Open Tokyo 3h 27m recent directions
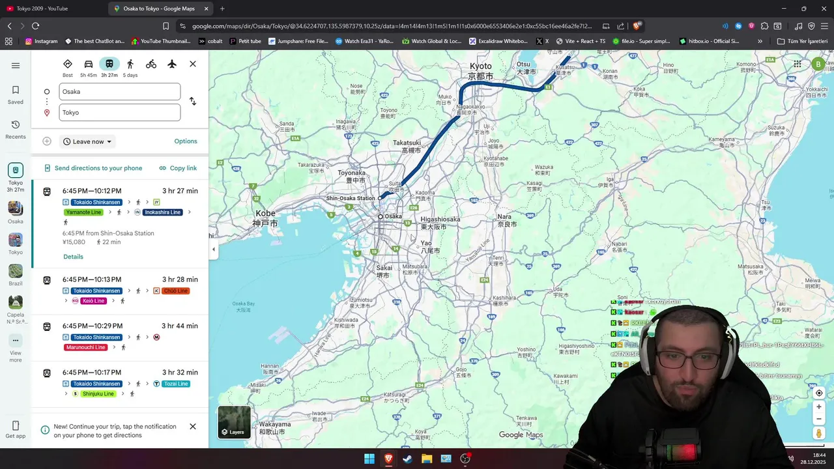834x469 pixels. [x=16, y=178]
